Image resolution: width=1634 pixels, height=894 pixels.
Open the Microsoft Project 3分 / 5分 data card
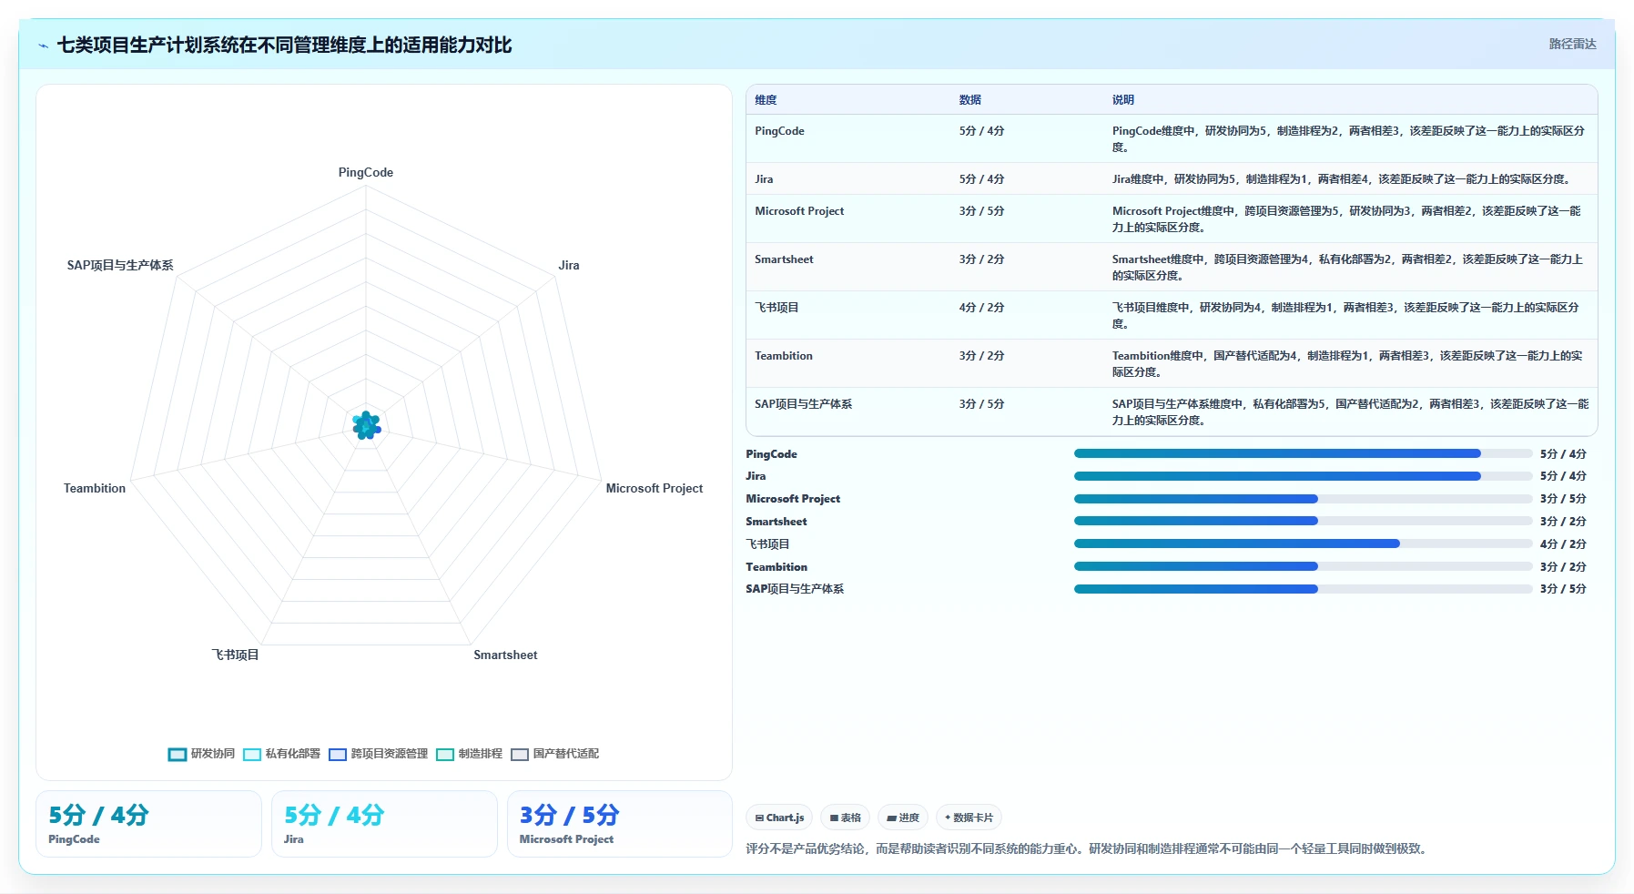(x=620, y=824)
